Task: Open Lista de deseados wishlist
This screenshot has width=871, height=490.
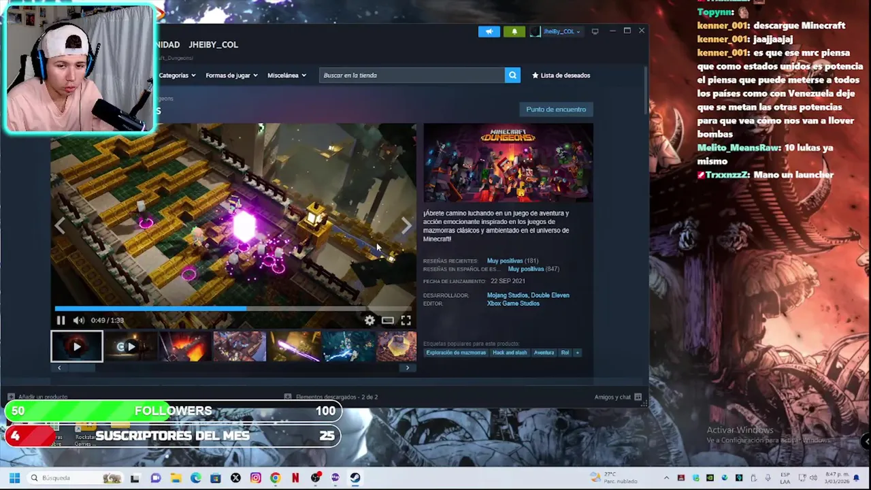Action: pos(561,76)
